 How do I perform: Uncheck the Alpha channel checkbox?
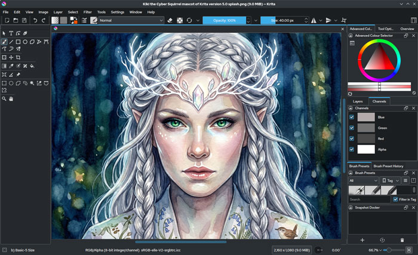pyautogui.click(x=352, y=150)
